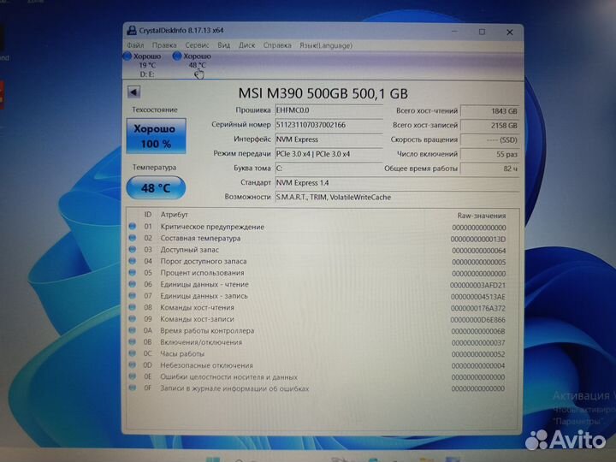Click the status dot for attribute 07

(133, 295)
